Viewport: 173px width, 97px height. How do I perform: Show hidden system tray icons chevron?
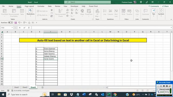[143, 95]
